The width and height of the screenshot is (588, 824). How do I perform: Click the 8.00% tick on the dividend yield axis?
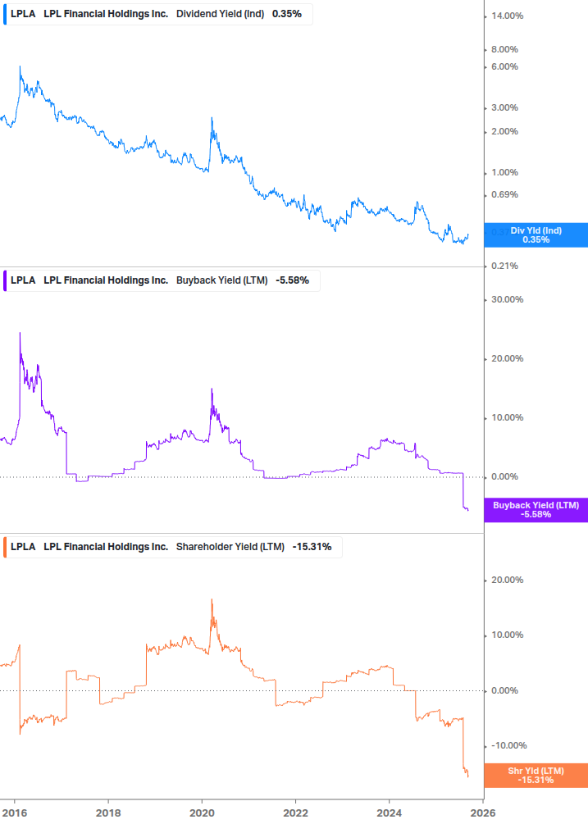[x=504, y=49]
